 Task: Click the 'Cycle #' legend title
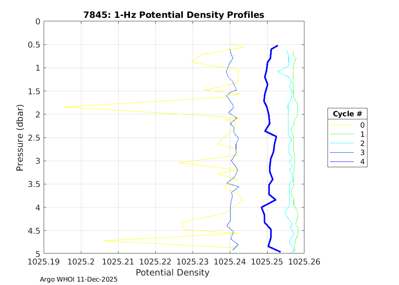coord(347,114)
